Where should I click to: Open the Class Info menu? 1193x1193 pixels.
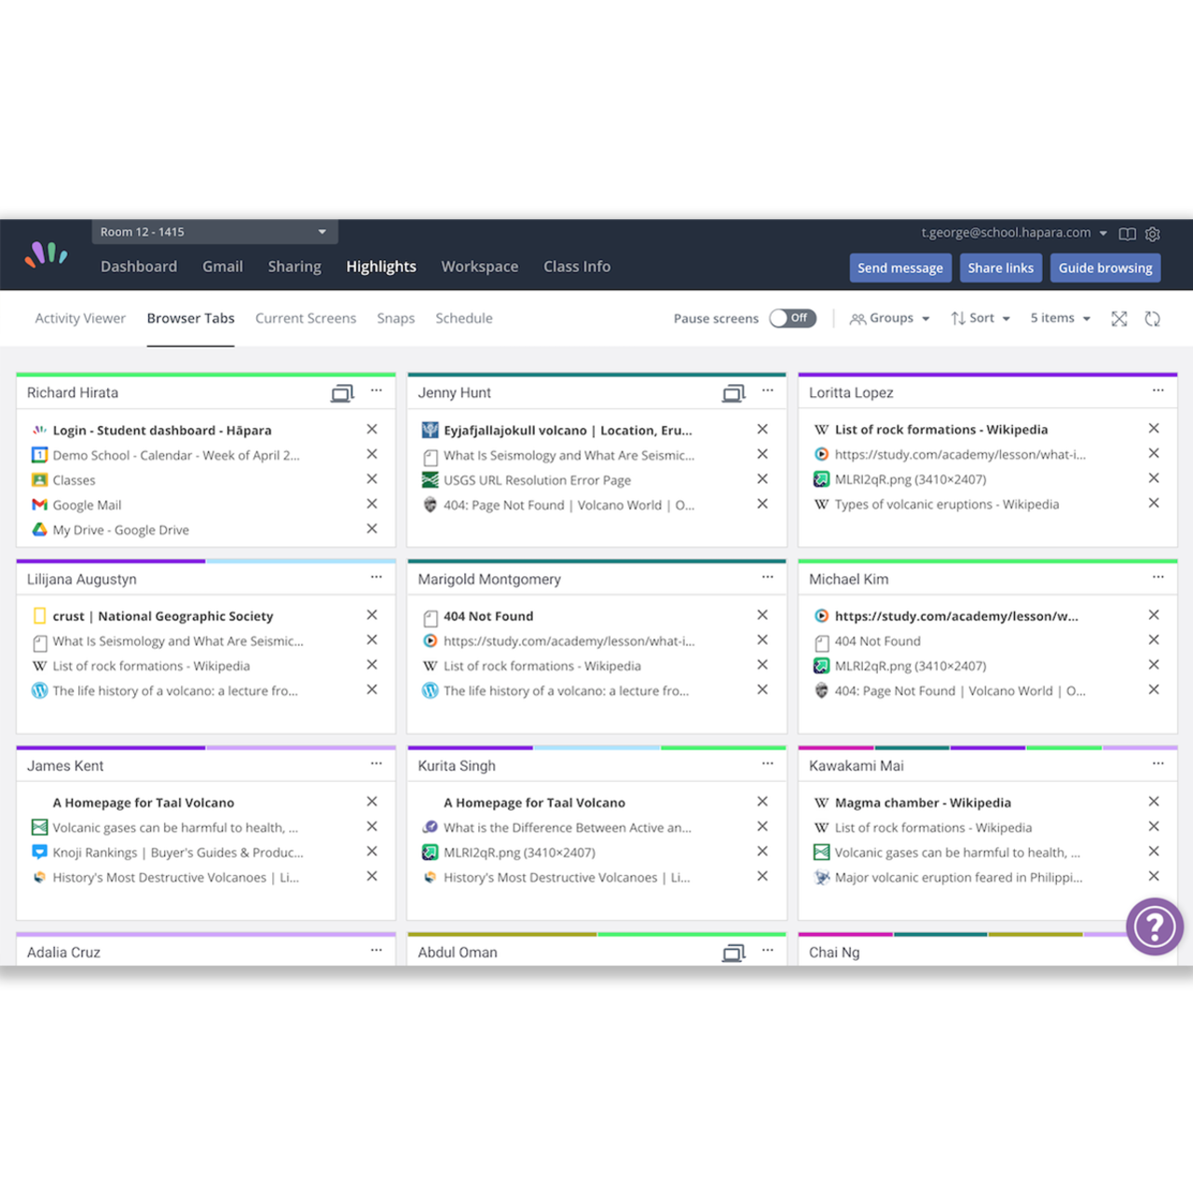576,267
